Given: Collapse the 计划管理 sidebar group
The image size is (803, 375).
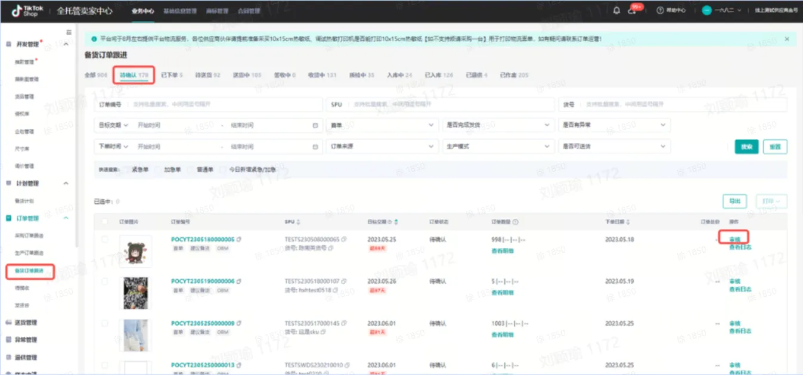Looking at the screenshot, I should point(66,184).
